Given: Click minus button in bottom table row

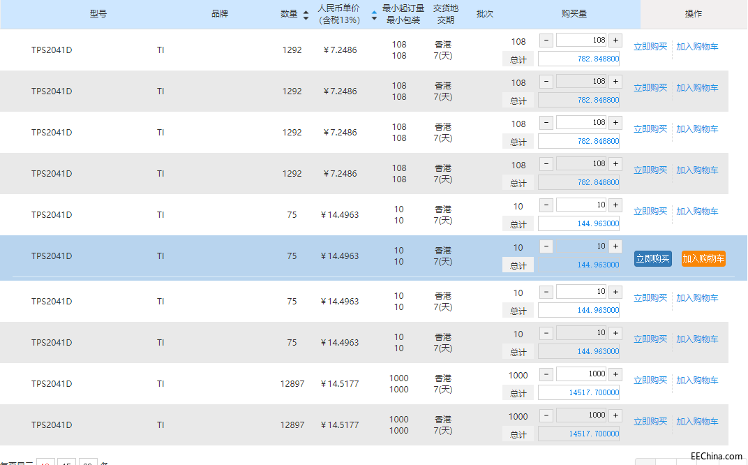Looking at the screenshot, I should coord(546,415).
